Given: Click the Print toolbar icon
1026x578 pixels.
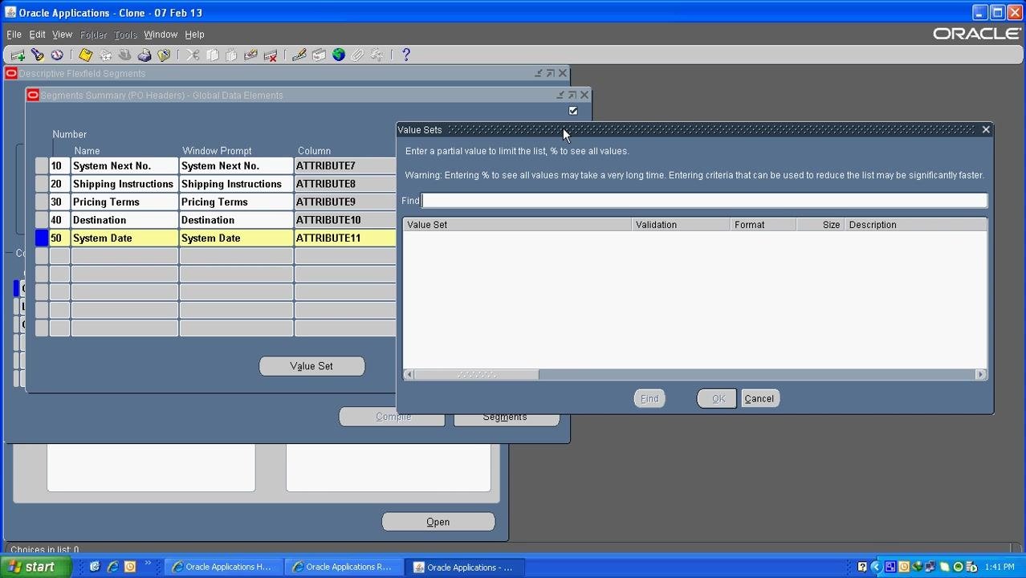Looking at the screenshot, I should (145, 55).
